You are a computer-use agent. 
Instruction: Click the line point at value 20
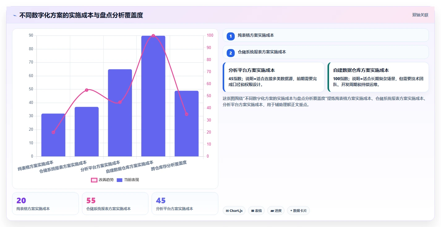coord(53,132)
